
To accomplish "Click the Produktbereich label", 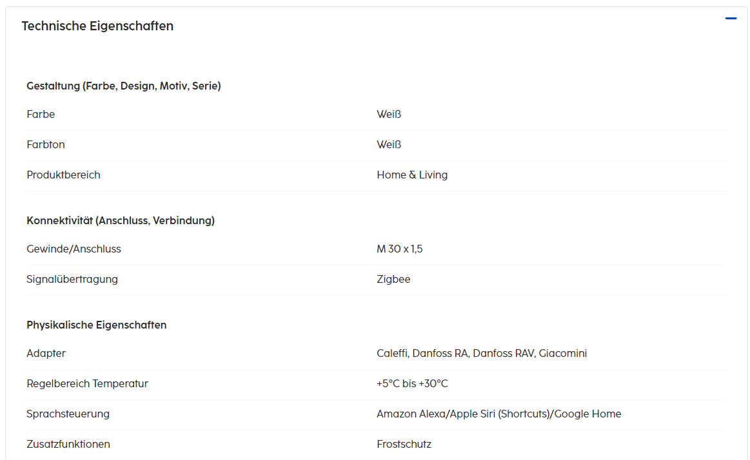I will pos(63,175).
